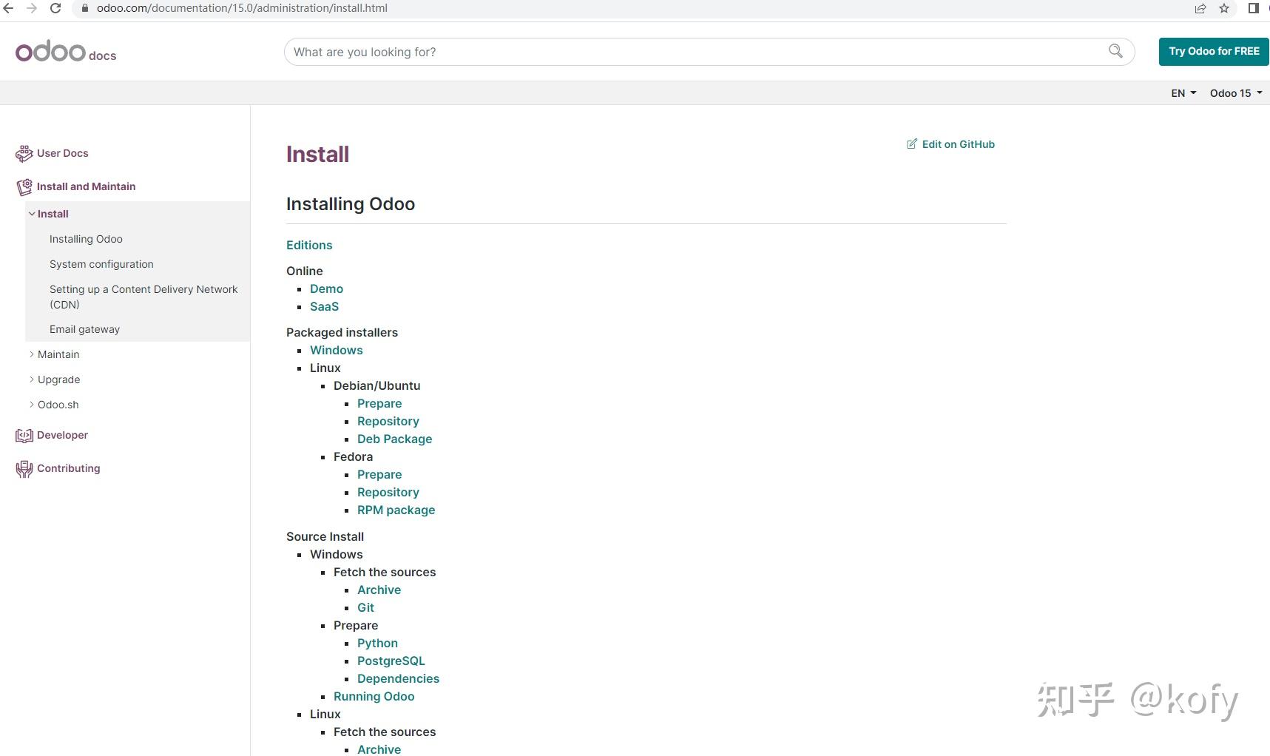1270x756 pixels.
Task: Click the Edit on GitHub pencil icon
Action: [x=912, y=144]
